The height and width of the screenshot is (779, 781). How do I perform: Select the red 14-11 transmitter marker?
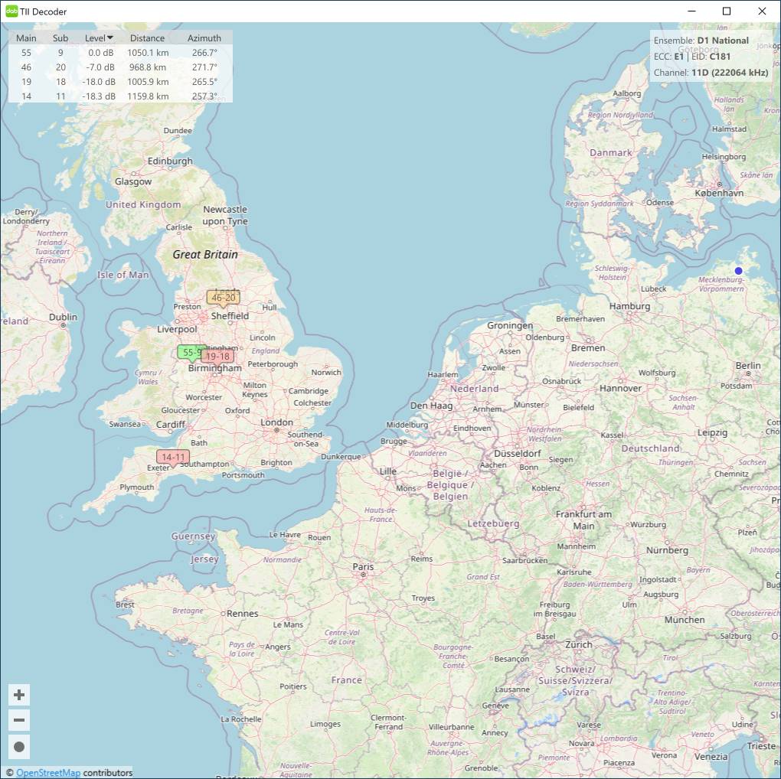tap(172, 458)
